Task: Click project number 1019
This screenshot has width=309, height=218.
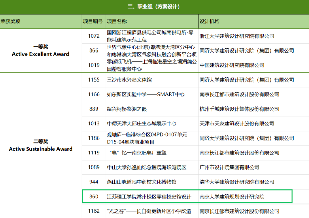Action: 94,65
